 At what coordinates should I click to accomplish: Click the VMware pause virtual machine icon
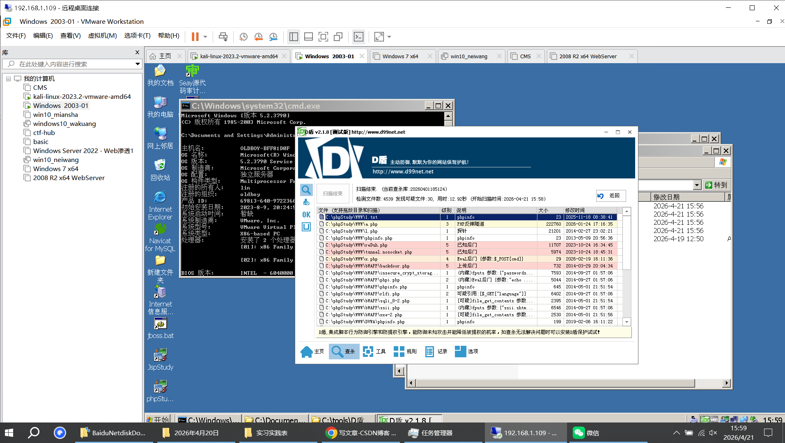coord(195,37)
